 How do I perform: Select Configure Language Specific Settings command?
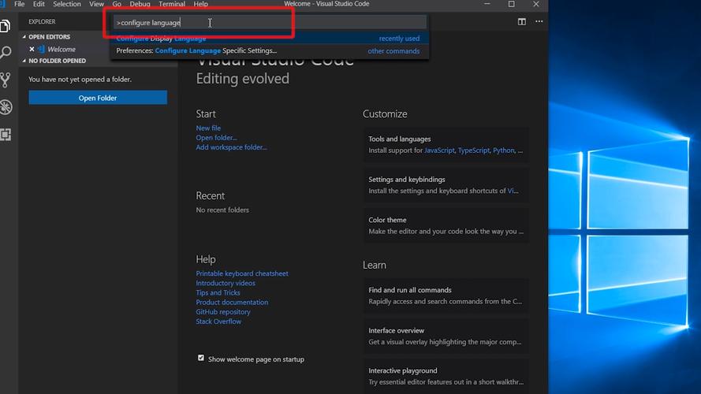pos(268,51)
